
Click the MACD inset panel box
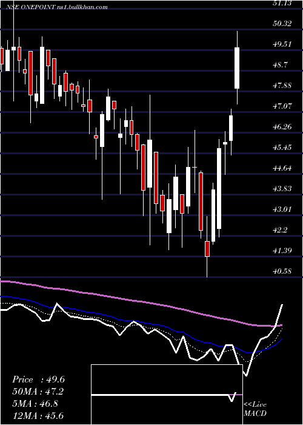[x=167, y=395]
